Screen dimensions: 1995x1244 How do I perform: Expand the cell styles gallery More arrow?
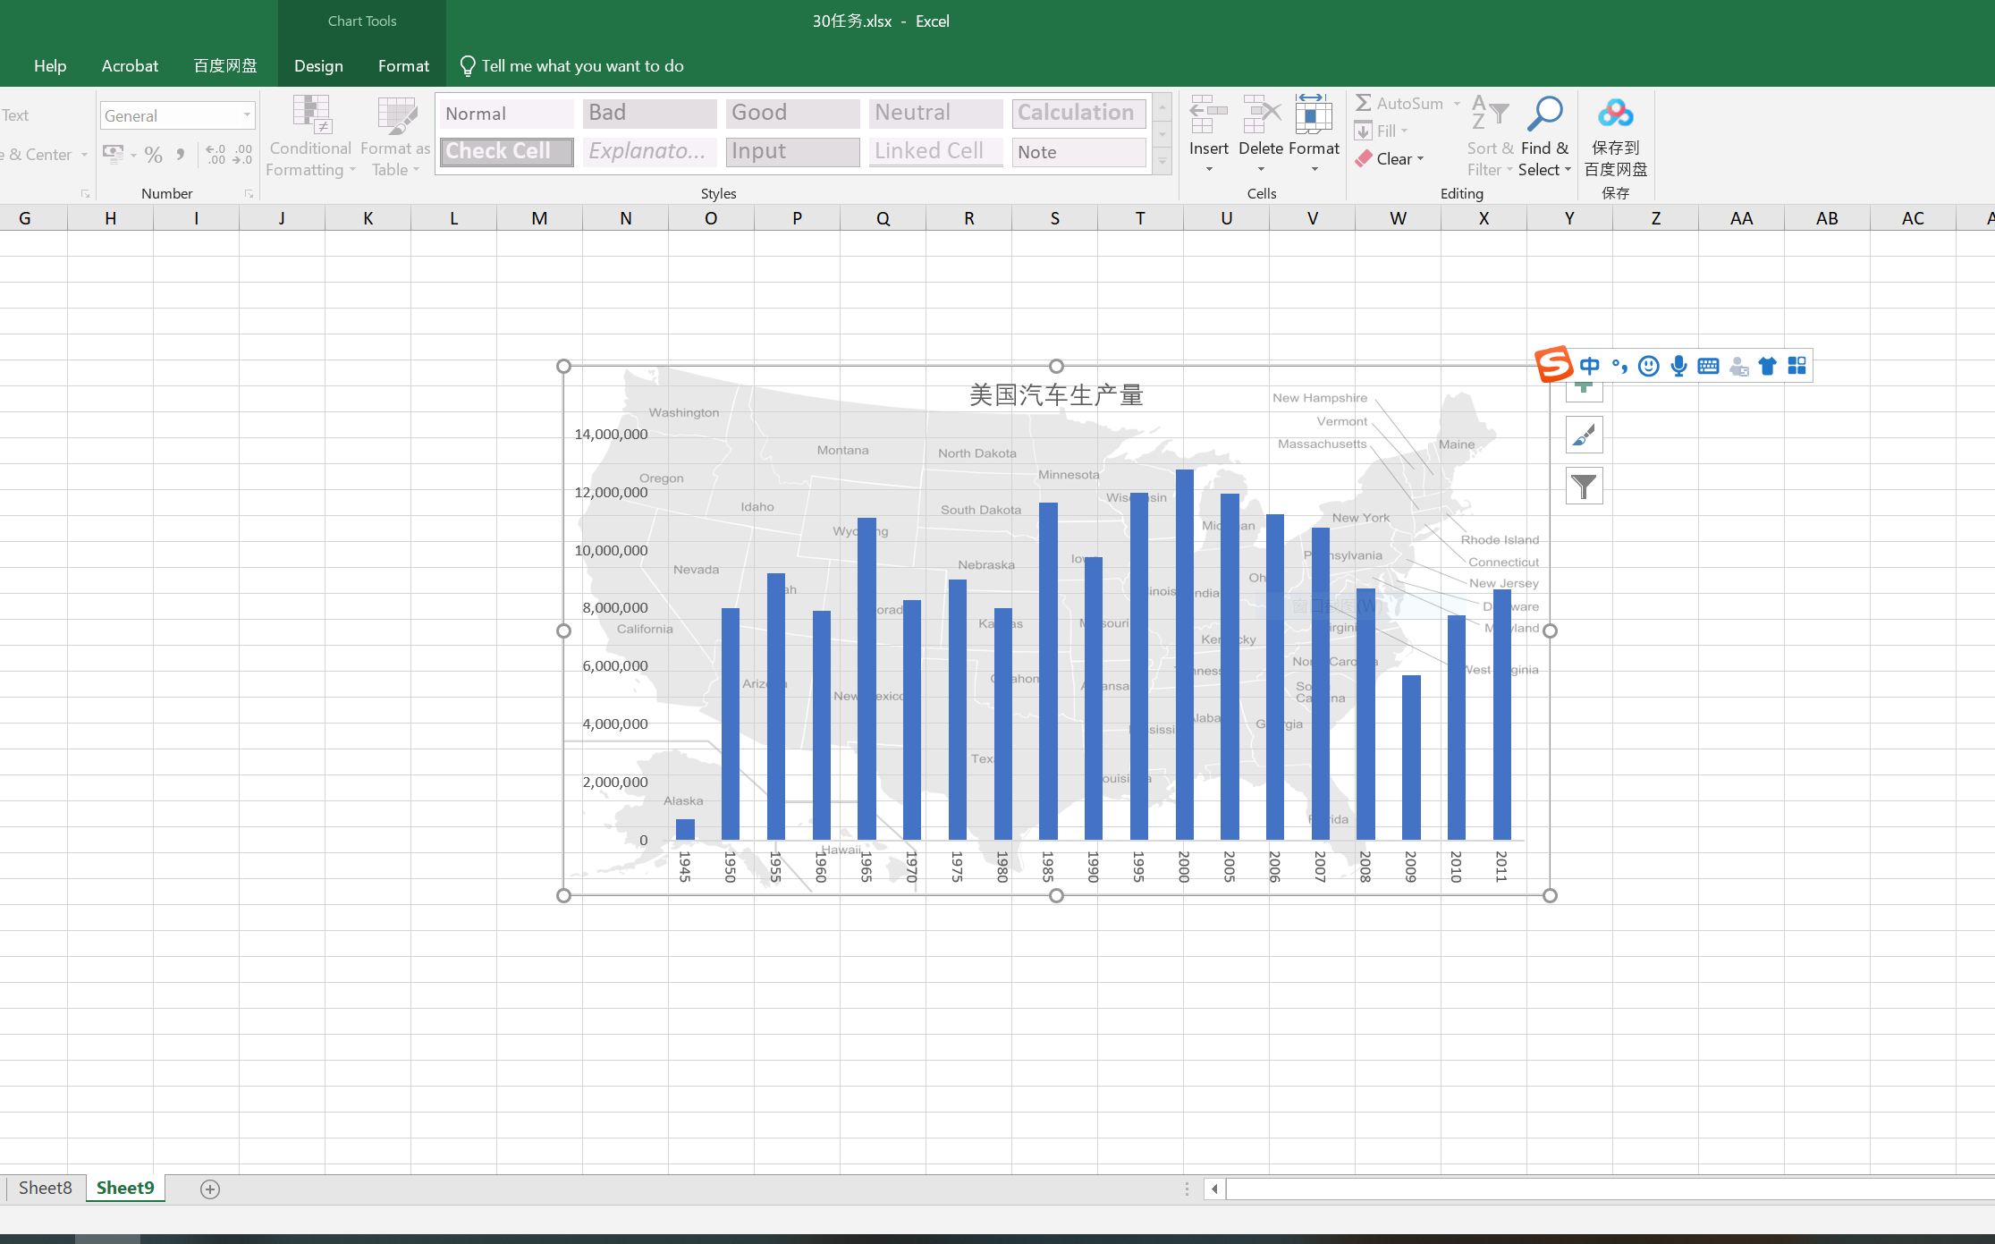click(1162, 163)
